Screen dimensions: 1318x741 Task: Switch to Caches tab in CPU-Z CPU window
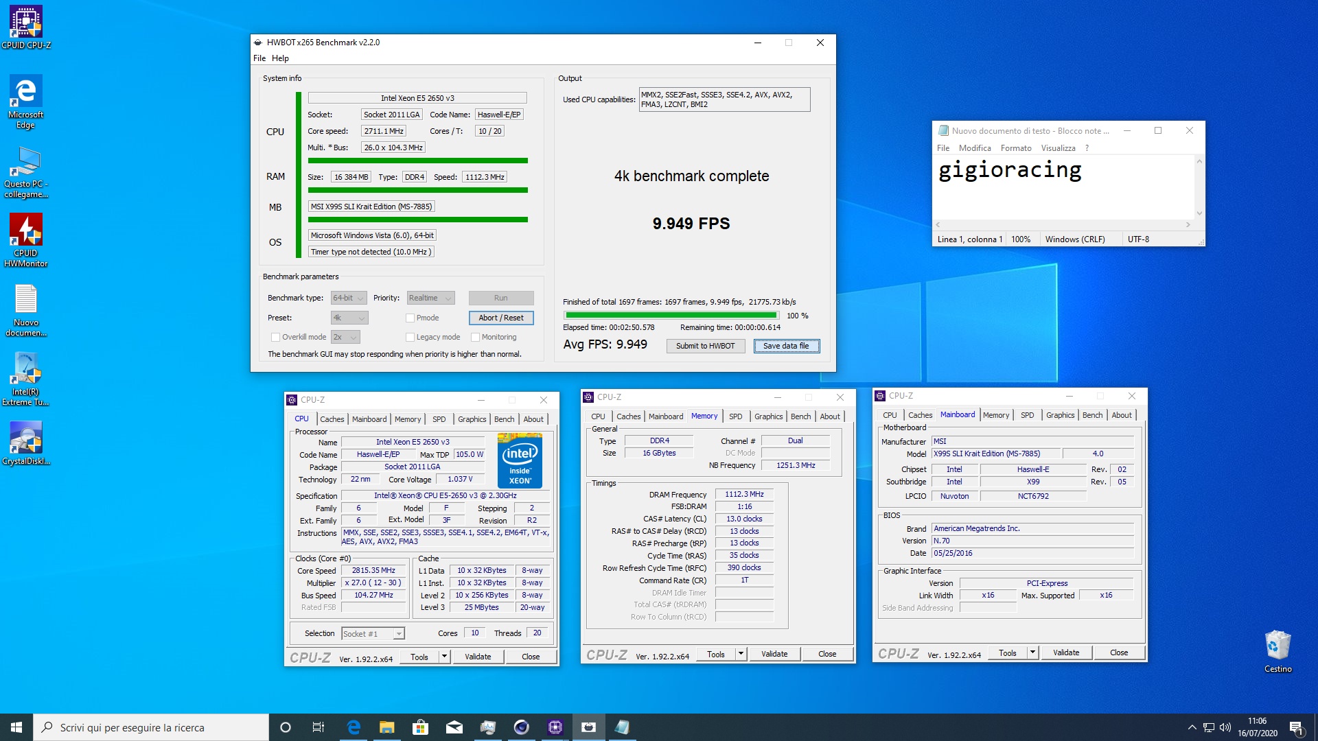pos(332,419)
